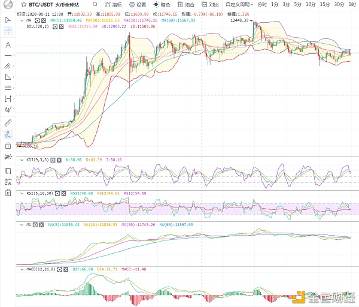Switch to the 5分 timeframe
The width and height of the screenshot is (359, 307).
click(297, 4)
